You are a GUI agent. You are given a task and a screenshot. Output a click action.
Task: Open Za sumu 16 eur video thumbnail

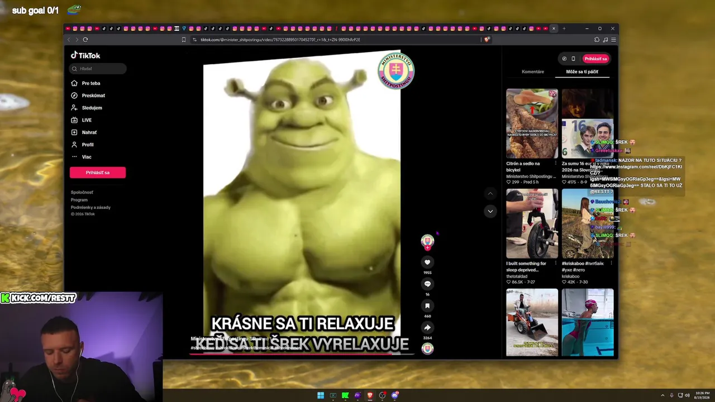tap(588, 123)
